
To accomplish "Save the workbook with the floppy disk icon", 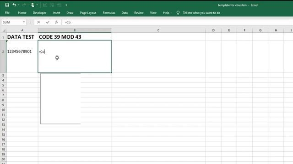I will pos(7,5).
